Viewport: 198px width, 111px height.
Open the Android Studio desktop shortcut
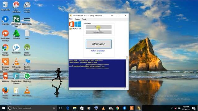(x=27, y=50)
